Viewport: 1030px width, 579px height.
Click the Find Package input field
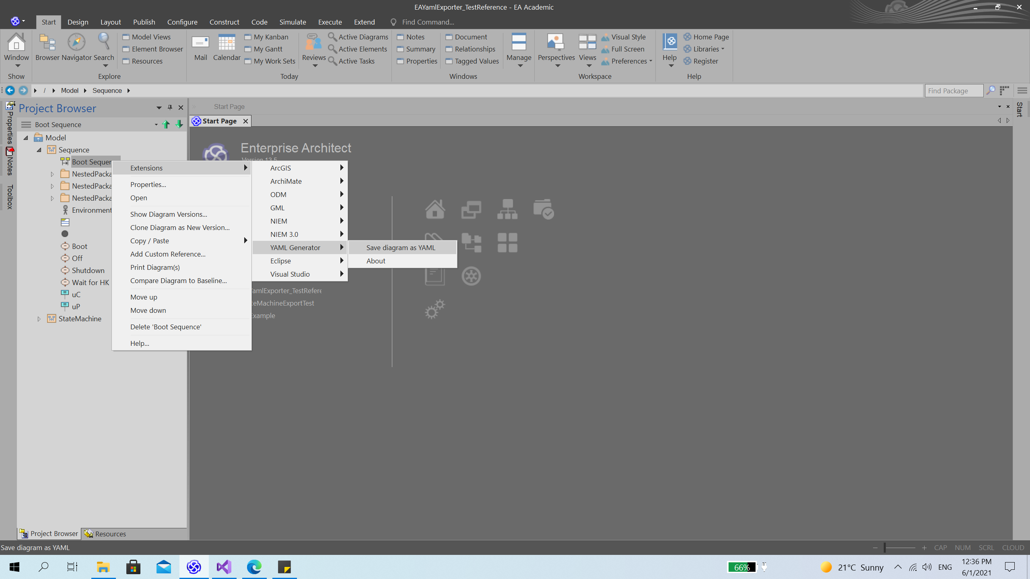coord(954,91)
